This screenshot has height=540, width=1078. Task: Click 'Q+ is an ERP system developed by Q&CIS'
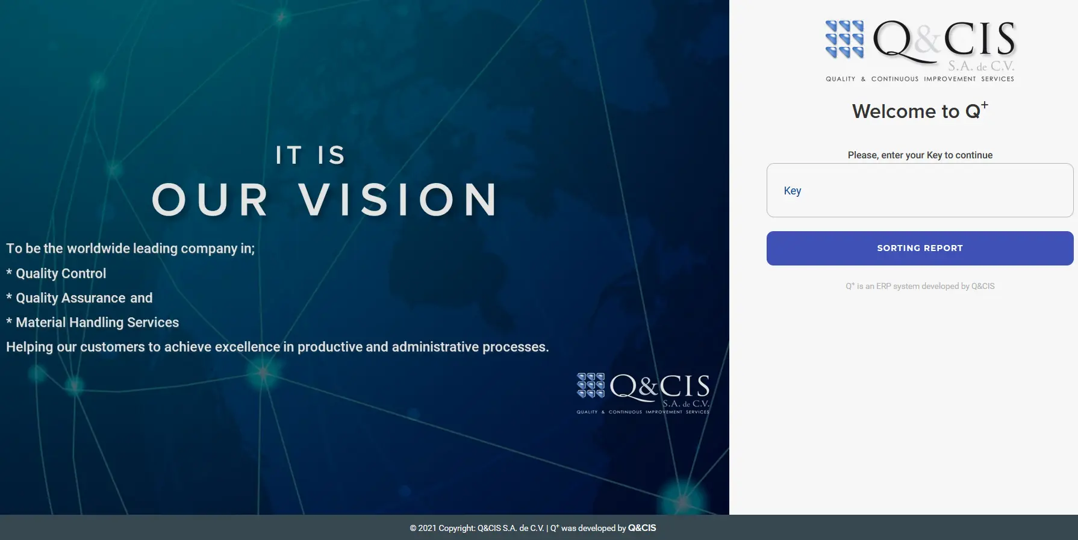click(920, 286)
